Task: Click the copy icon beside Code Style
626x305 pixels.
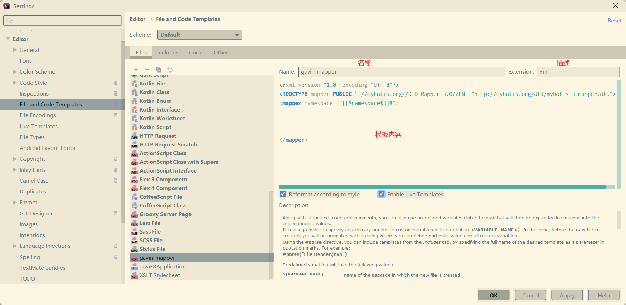Action: (x=116, y=83)
